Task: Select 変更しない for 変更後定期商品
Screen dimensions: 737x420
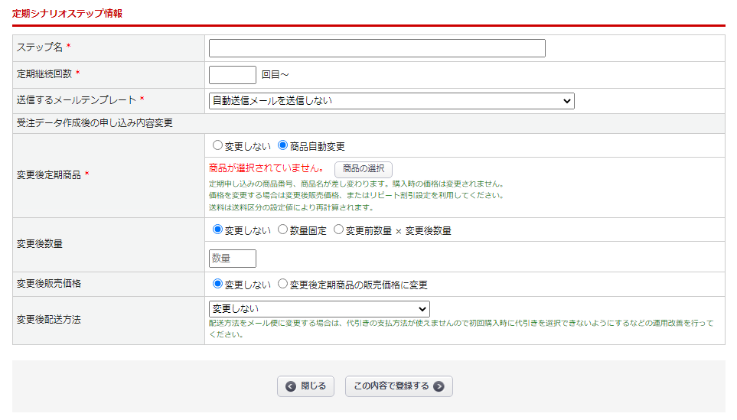Action: [217, 145]
